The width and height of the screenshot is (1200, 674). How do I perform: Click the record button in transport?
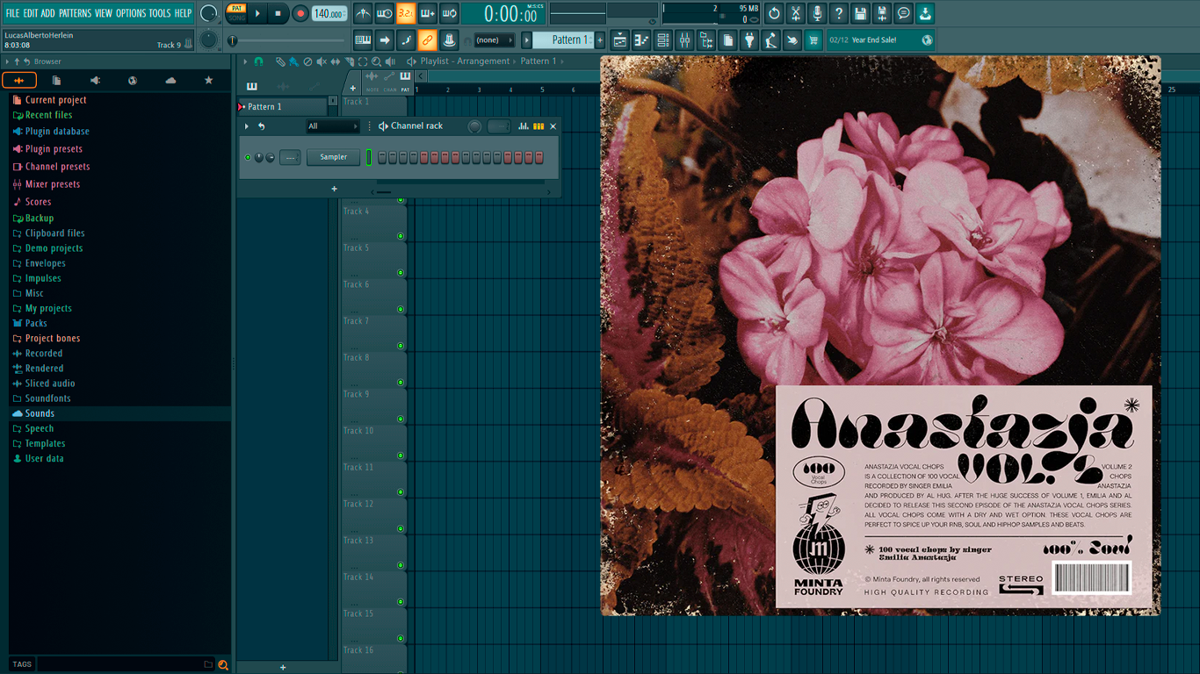pyautogui.click(x=300, y=13)
